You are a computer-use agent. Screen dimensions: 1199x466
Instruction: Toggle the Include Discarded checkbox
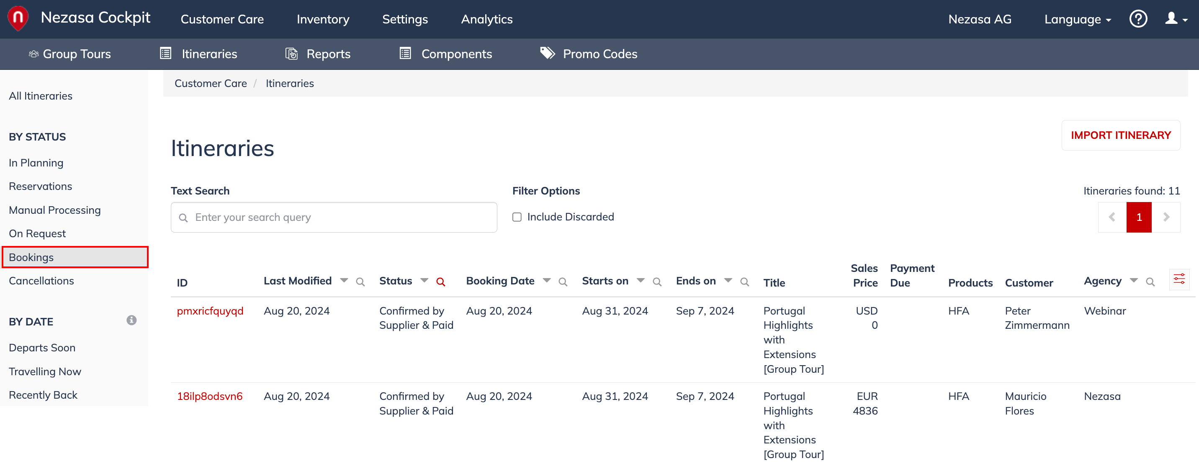[x=517, y=217]
